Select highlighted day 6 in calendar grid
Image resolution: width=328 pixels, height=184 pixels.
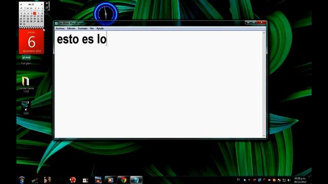click(x=35, y=13)
